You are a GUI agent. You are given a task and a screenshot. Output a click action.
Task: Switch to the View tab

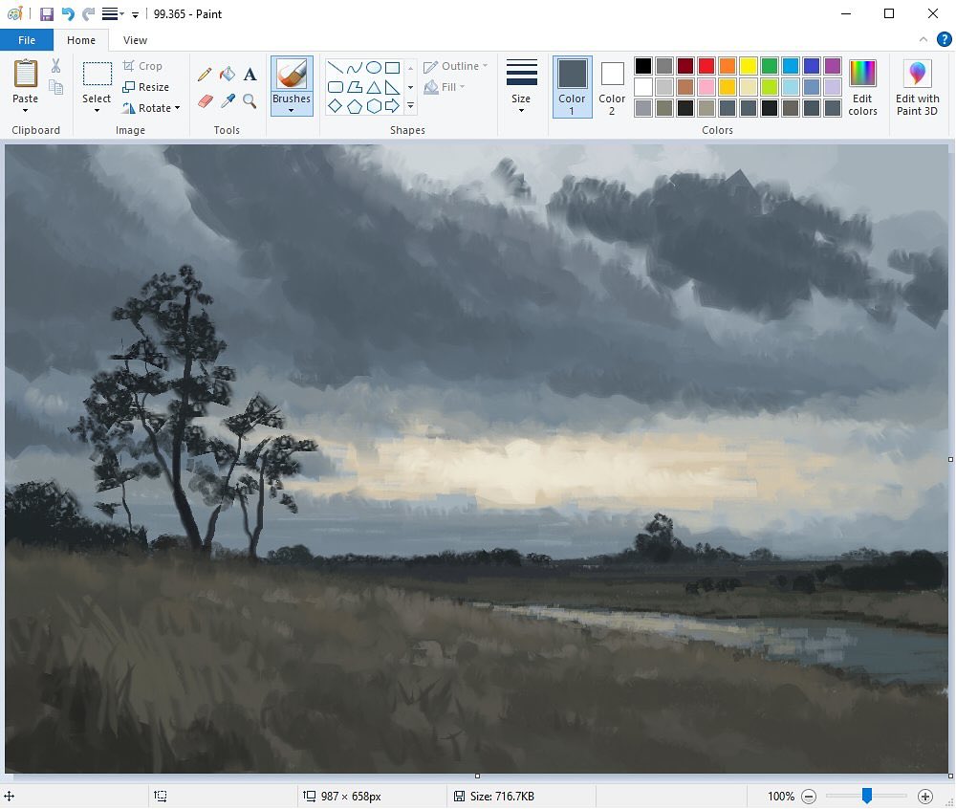[x=135, y=40]
